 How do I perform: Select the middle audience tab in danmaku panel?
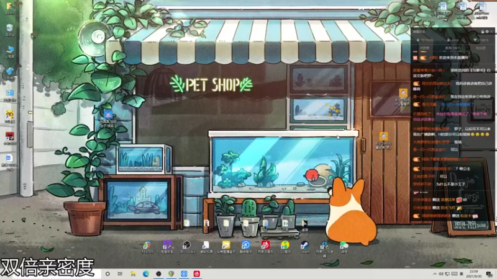453,48
